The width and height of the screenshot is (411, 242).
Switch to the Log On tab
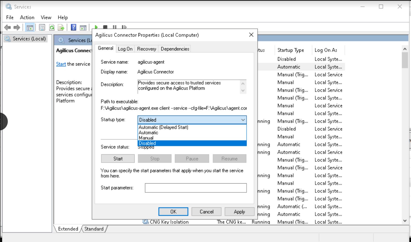125,49
